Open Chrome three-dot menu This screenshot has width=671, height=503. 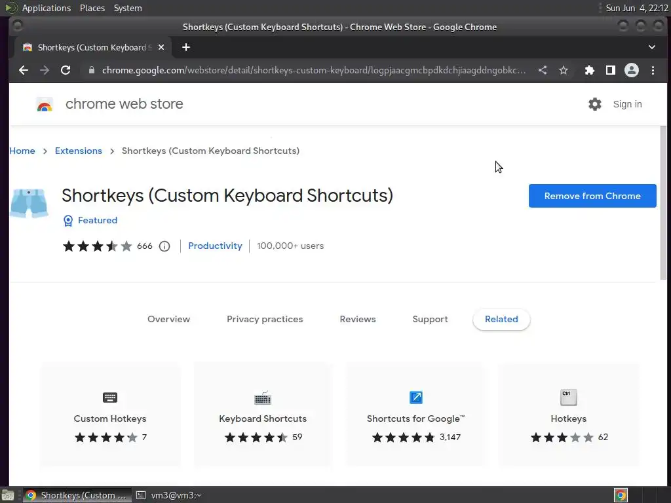point(653,70)
